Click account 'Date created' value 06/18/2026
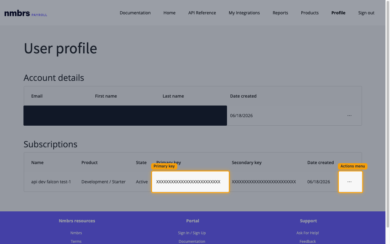 click(241, 116)
